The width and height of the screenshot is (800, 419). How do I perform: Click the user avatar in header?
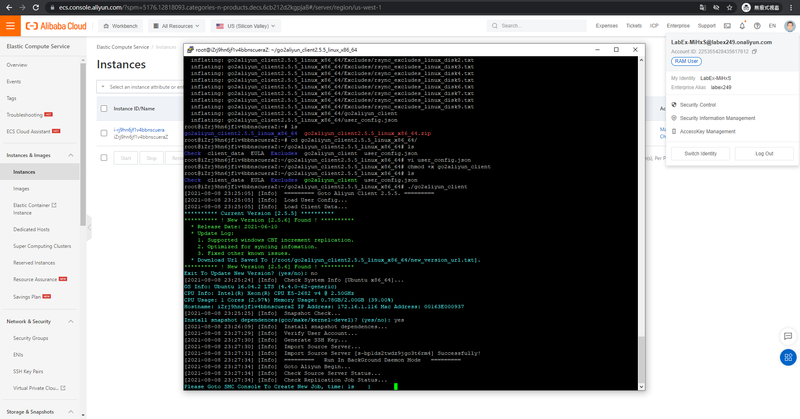(789, 26)
